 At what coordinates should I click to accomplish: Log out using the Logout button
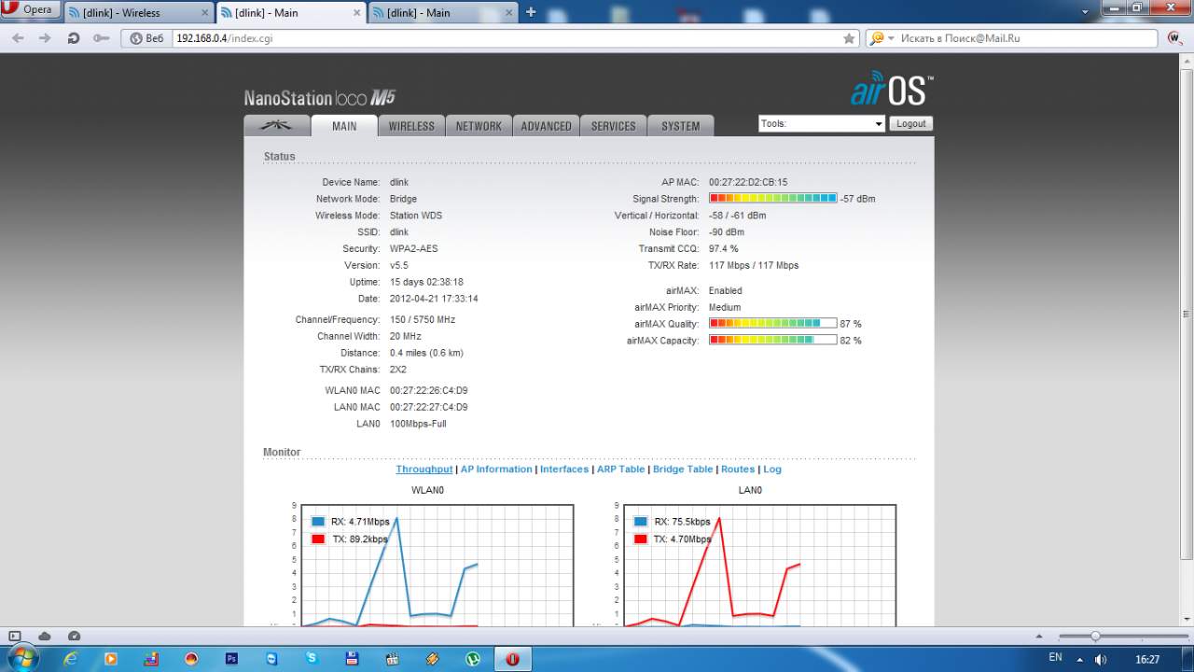[910, 123]
